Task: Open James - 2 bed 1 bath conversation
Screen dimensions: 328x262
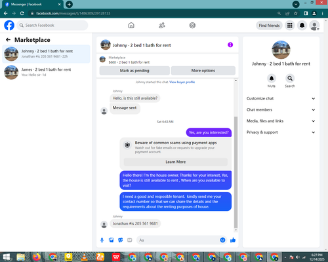Action: (46, 72)
